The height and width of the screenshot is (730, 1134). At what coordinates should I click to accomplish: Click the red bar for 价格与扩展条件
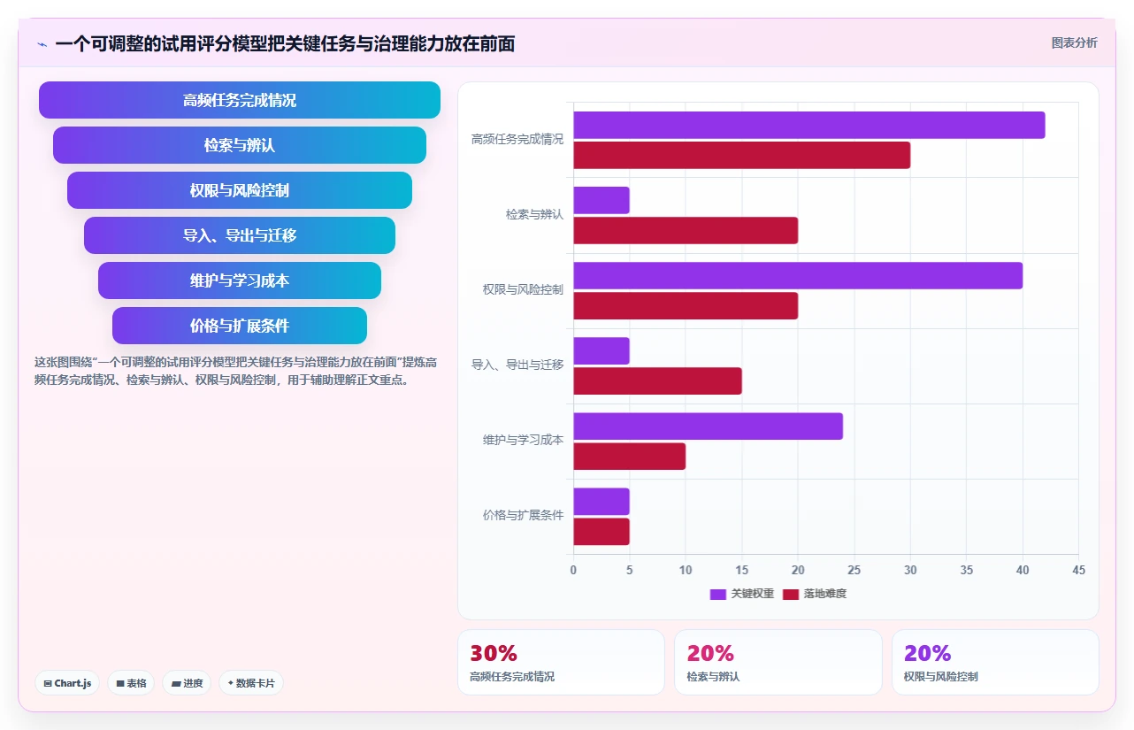click(601, 531)
